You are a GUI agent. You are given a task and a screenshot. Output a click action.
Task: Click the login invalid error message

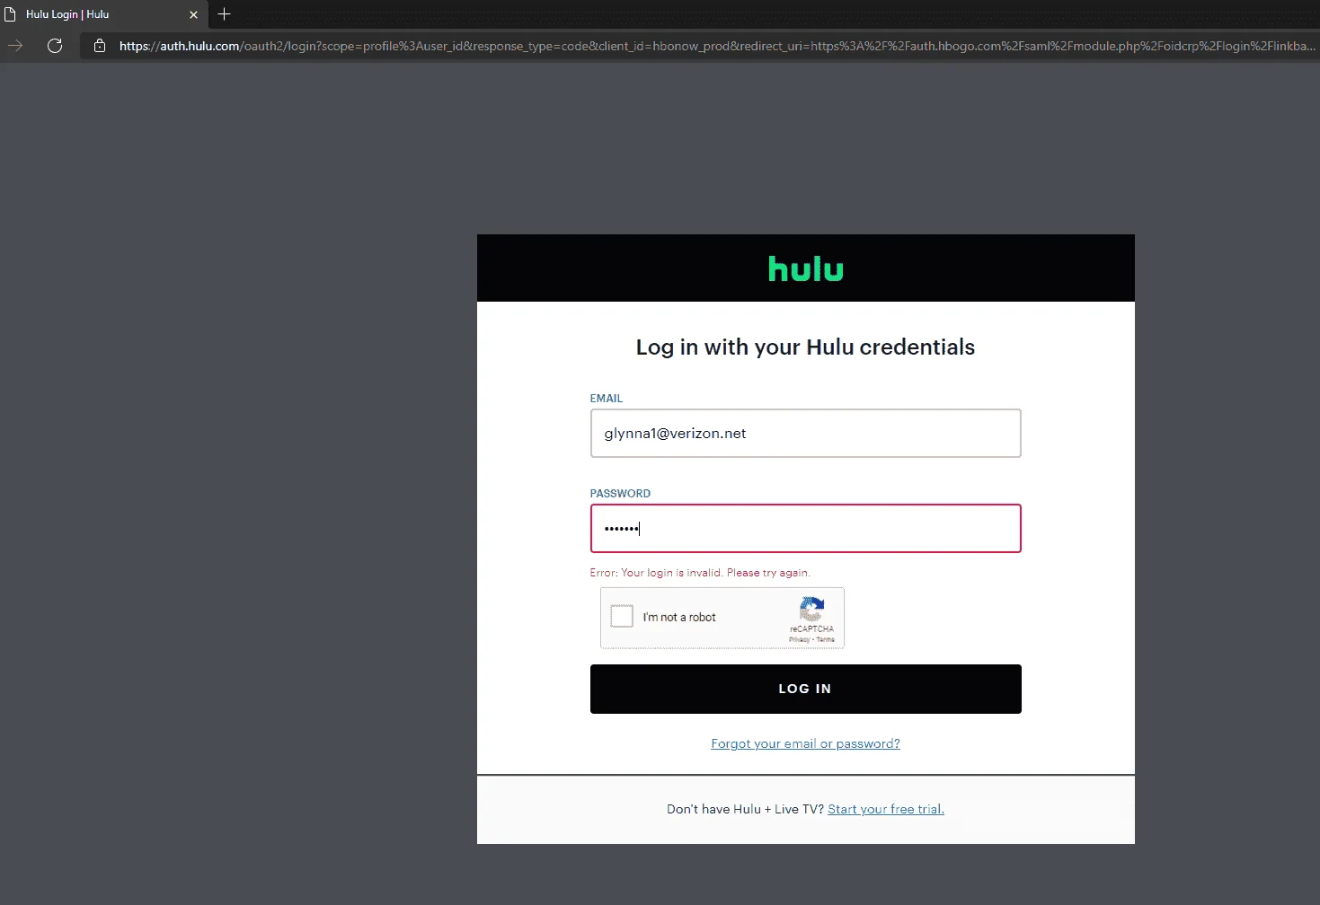click(700, 573)
